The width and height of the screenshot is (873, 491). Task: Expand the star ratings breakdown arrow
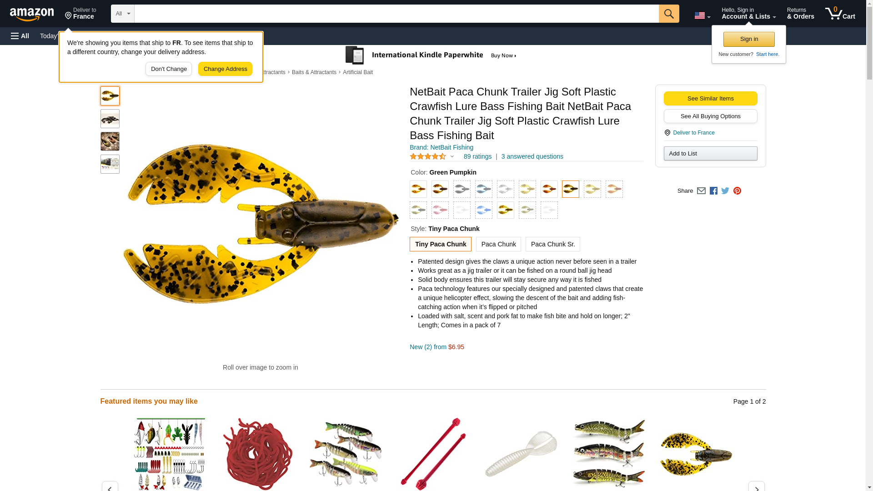(452, 156)
